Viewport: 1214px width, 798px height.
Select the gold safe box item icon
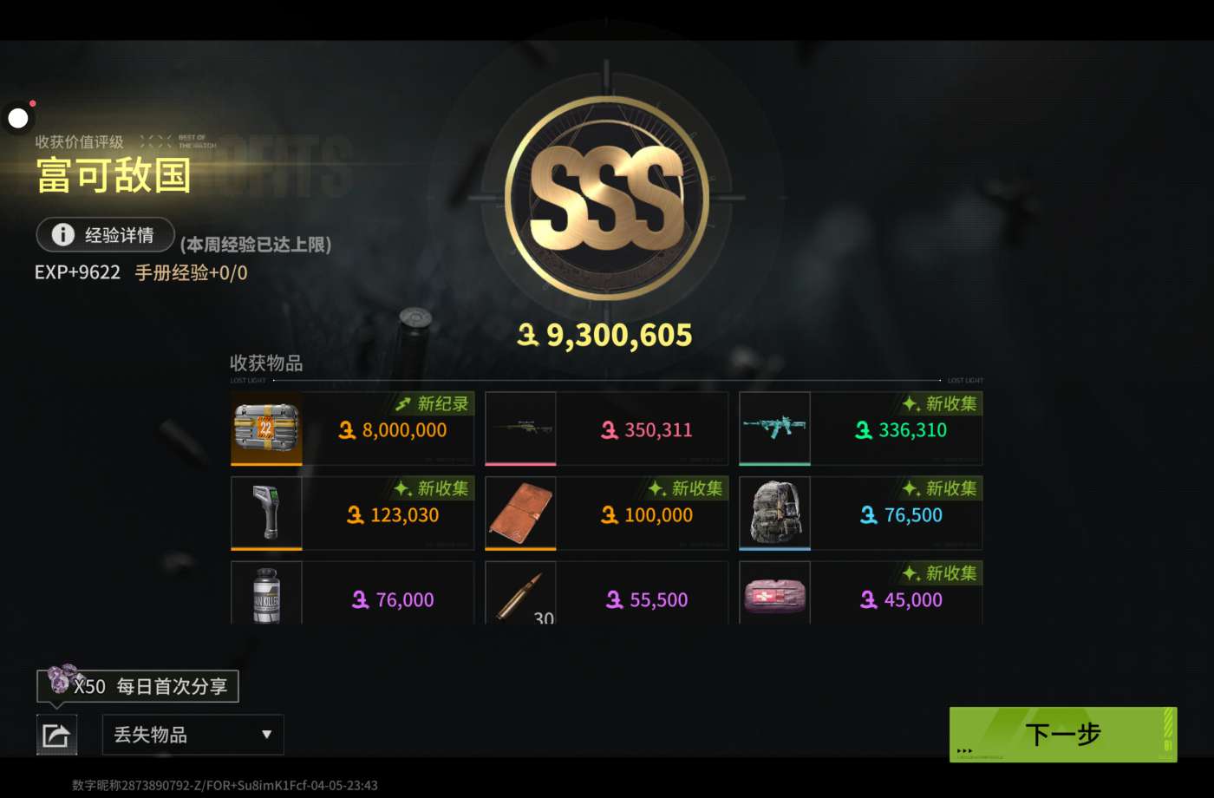coord(266,428)
